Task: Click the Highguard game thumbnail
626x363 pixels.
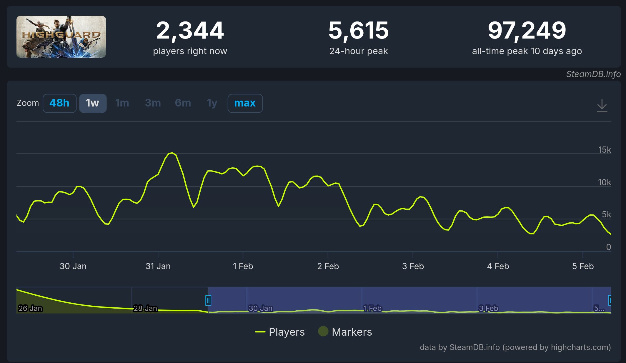Action: (61, 37)
